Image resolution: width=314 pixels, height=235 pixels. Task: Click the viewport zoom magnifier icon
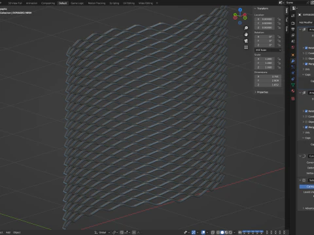pos(246,28)
